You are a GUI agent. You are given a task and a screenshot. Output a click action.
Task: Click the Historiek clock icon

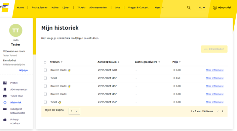(x=5, y=103)
